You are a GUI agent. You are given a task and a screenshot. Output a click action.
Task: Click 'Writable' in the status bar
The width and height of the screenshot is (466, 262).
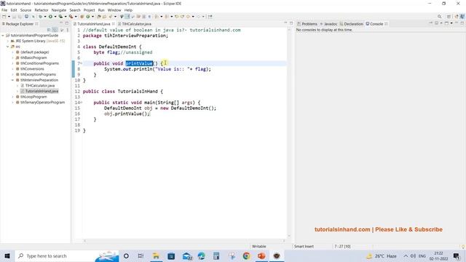point(259,247)
